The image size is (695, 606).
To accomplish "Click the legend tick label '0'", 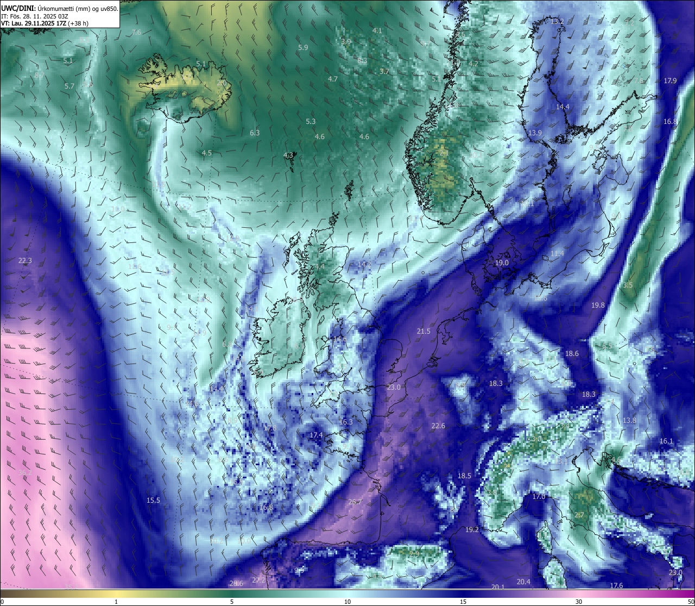I will (2, 602).
